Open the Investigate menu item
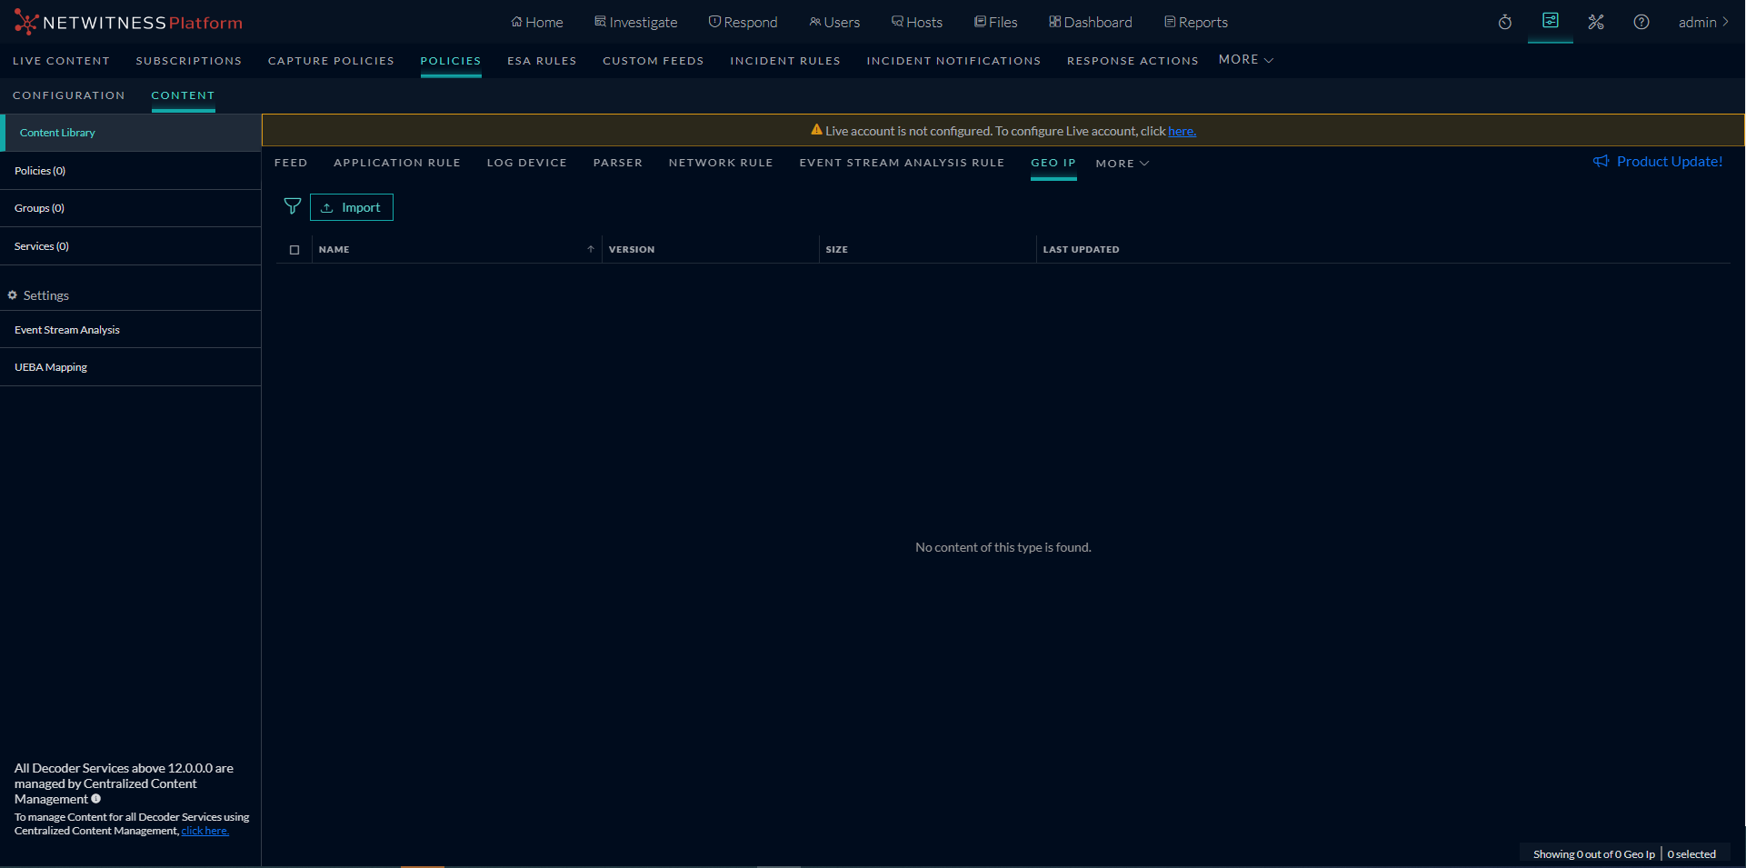This screenshot has width=1746, height=868. [635, 22]
